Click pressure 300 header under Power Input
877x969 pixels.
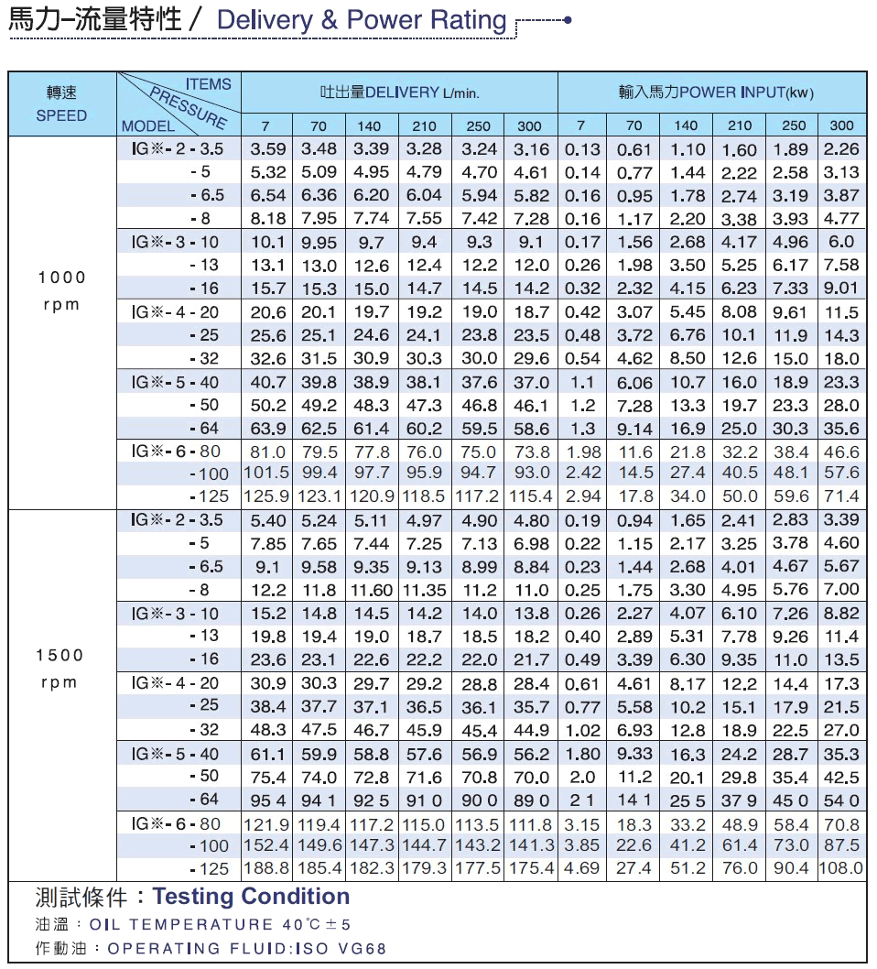coord(840,125)
